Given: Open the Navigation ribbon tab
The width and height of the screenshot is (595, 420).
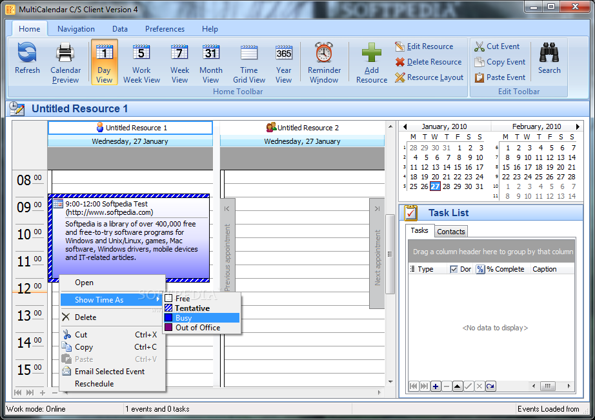Looking at the screenshot, I should (76, 29).
